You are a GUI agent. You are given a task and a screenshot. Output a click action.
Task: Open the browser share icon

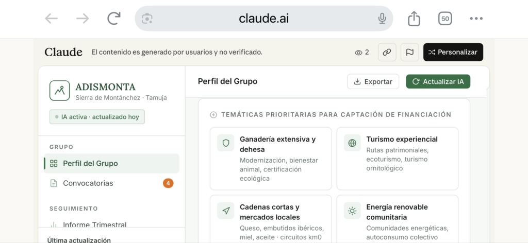pyautogui.click(x=414, y=19)
